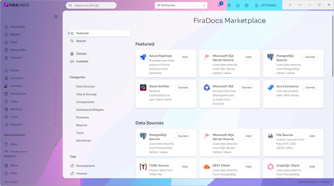Click the FiraDocs logo
Viewport: 334px width, 186px height.
click(x=16, y=5)
